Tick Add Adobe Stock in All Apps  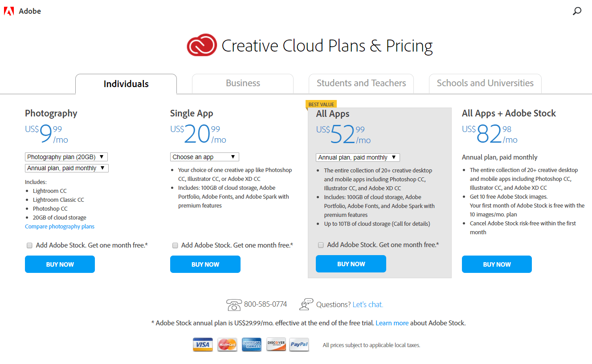pos(321,245)
